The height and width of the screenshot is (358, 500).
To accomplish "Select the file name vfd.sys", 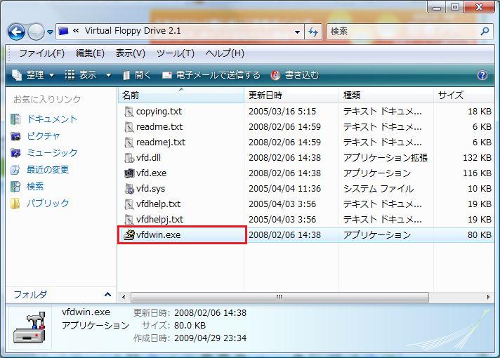I will pyautogui.click(x=150, y=189).
